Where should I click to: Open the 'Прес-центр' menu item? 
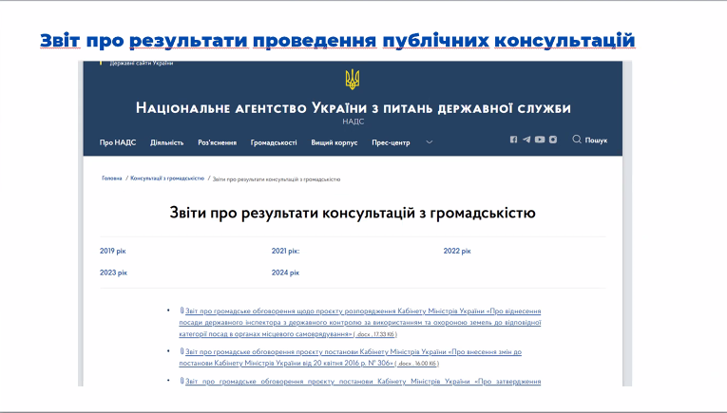tap(391, 142)
